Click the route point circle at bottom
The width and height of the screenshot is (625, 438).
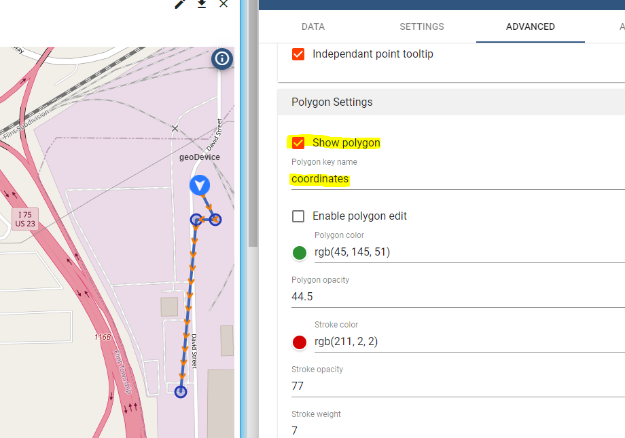coord(181,392)
